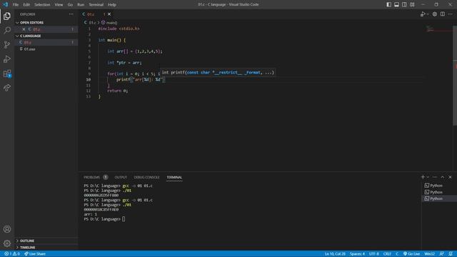Image resolution: width=457 pixels, height=257 pixels.
Task: Open the Run and Debug view
Action: pos(7,59)
